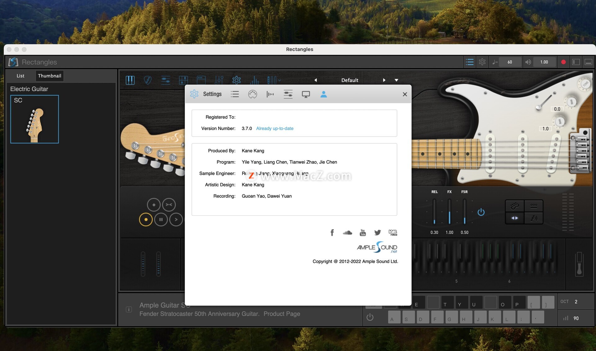
Task: Open the SoundCloud link icon
Action: [347, 232]
